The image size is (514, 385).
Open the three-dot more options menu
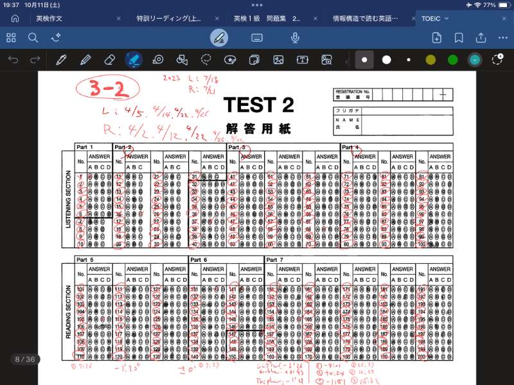point(503,38)
